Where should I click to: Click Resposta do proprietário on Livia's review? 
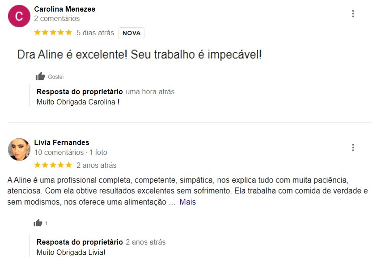tap(80, 242)
